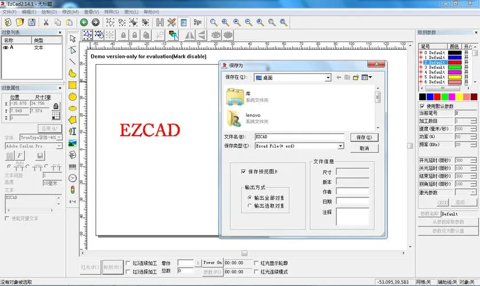This screenshot has height=286, width=480.
Task: Open a file with the folder icon
Action: coord(19,22)
